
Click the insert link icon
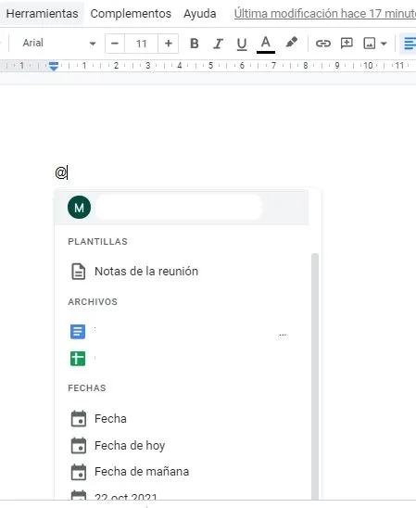point(323,43)
